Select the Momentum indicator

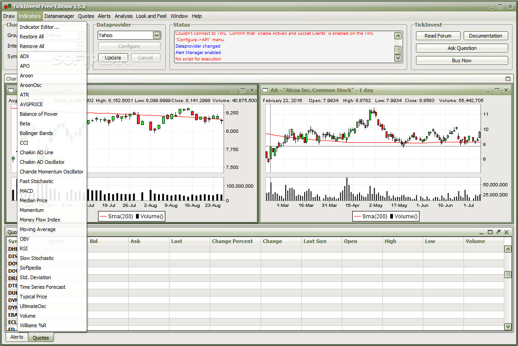tap(52, 210)
